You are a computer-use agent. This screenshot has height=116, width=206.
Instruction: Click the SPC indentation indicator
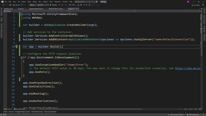pos(196,109)
